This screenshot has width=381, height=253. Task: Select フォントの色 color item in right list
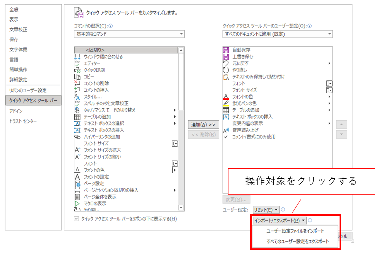pos(242,97)
